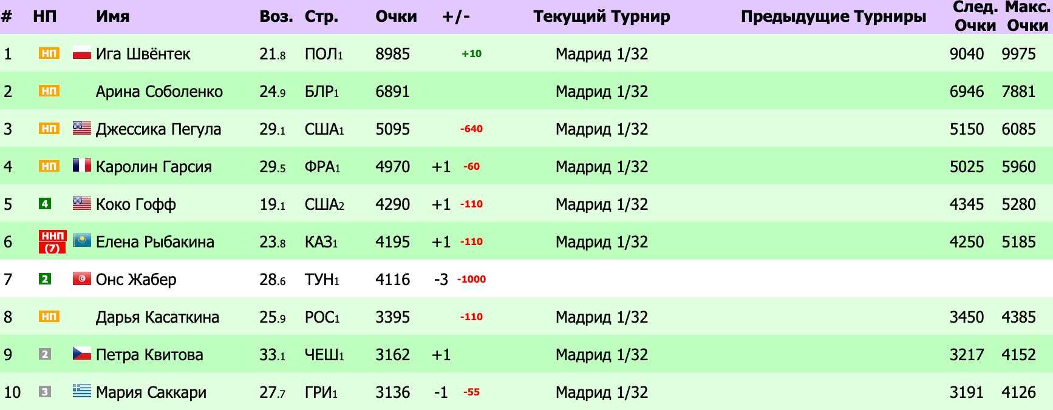Open player Дарья Касаткина

[x=157, y=317]
